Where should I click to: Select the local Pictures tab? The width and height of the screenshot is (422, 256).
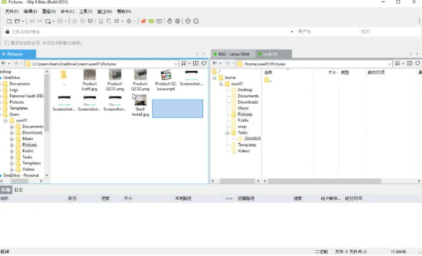(18, 54)
